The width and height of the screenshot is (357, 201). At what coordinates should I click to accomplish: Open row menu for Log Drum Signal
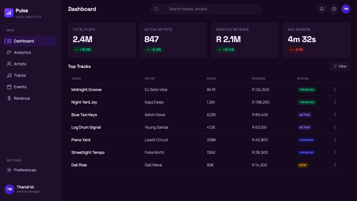(335, 127)
